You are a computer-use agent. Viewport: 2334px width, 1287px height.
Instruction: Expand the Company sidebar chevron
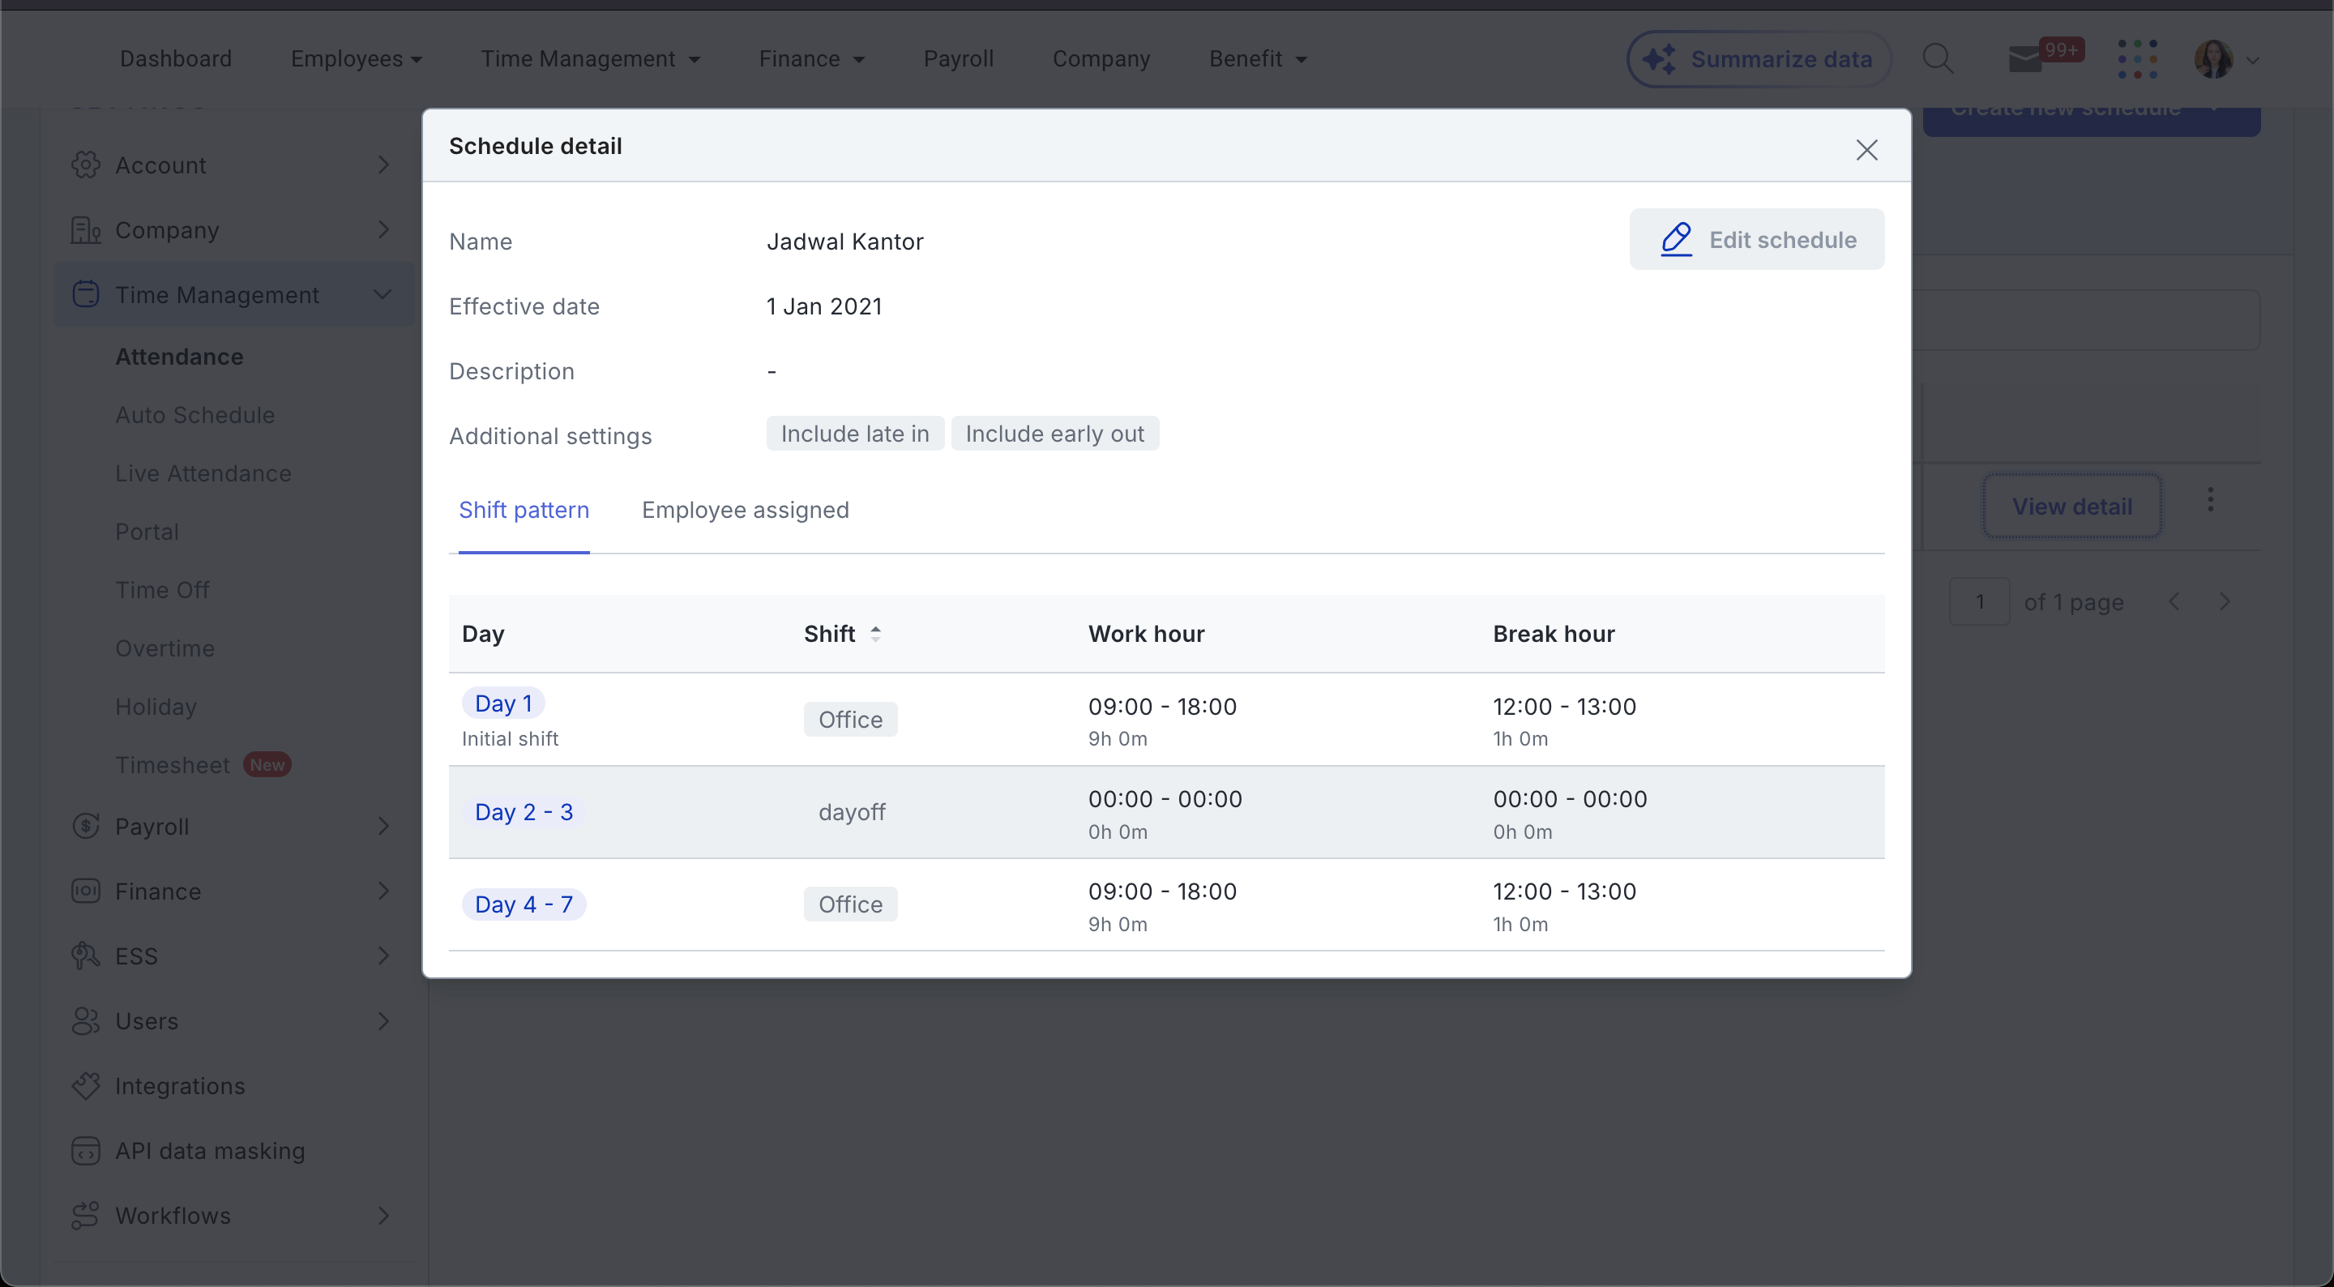383,230
